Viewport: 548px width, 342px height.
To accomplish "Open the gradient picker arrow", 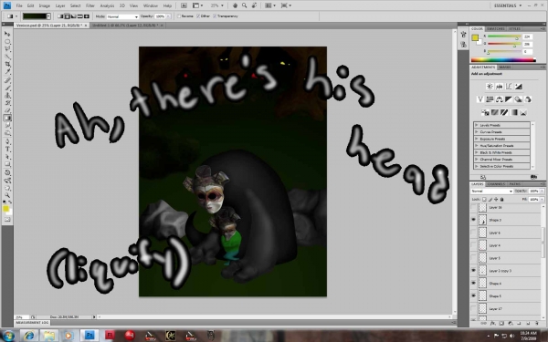I will pos(48,16).
